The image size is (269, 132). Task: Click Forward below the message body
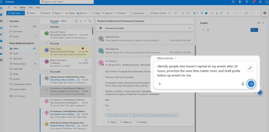[x=141, y=122]
